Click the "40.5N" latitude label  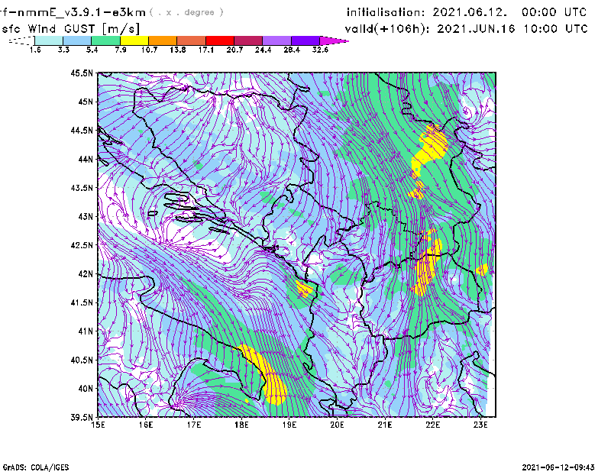pyautogui.click(x=82, y=360)
